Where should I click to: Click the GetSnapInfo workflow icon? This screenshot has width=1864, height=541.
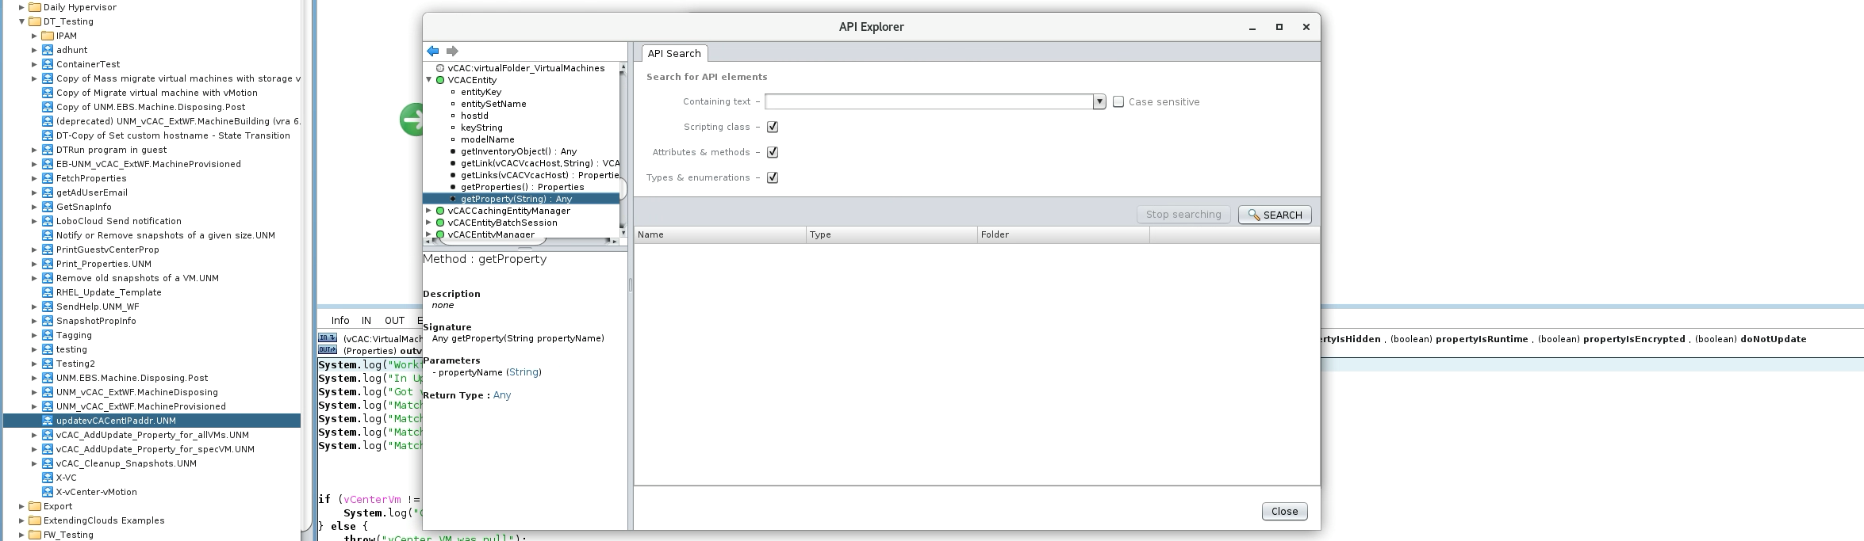[47, 207]
